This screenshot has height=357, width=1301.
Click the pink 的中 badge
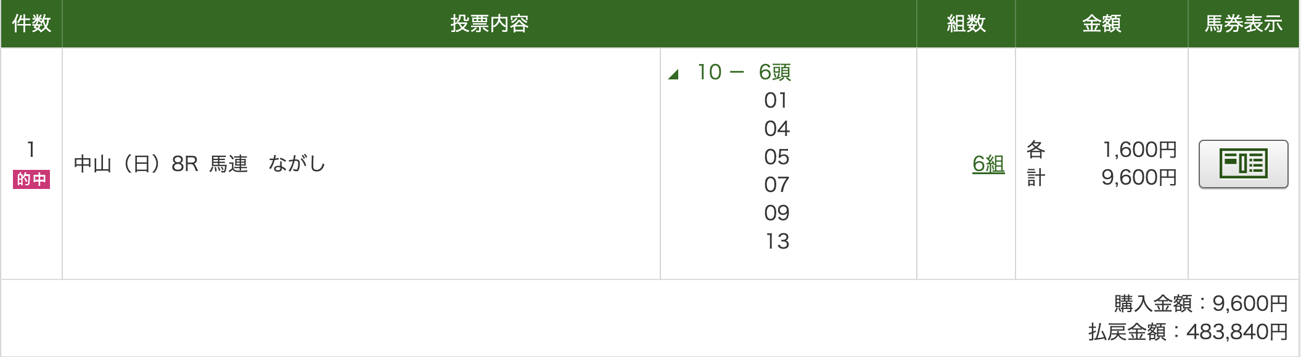coord(31,179)
